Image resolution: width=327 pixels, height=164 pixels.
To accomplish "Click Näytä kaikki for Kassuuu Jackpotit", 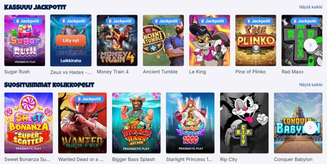I will pyautogui.click(x=311, y=7).
